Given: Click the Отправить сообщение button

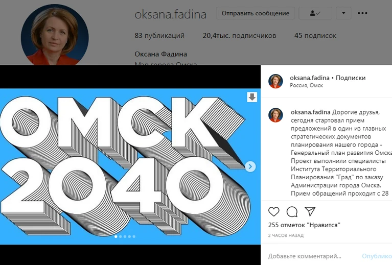Looking at the screenshot, I should click(256, 13).
